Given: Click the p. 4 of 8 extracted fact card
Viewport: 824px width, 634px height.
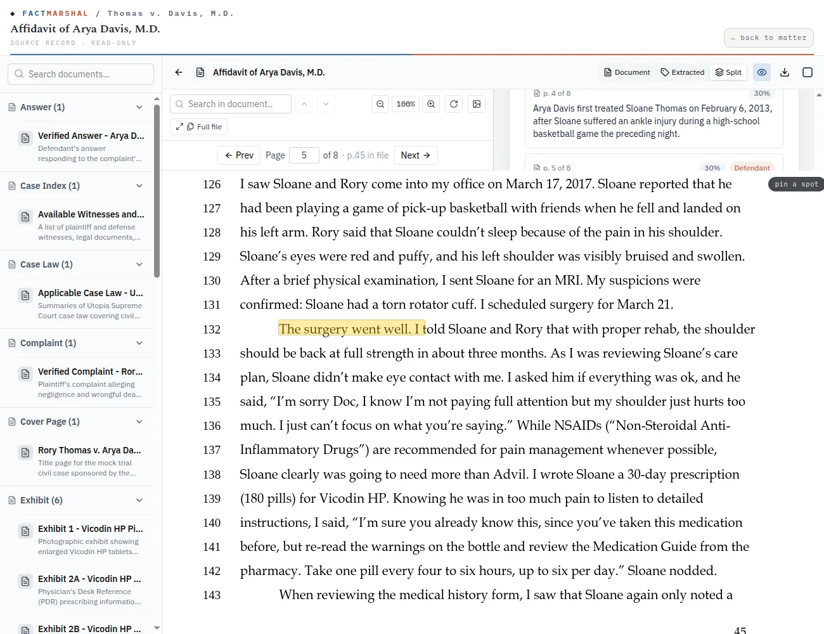Looking at the screenshot, I should tap(653, 118).
